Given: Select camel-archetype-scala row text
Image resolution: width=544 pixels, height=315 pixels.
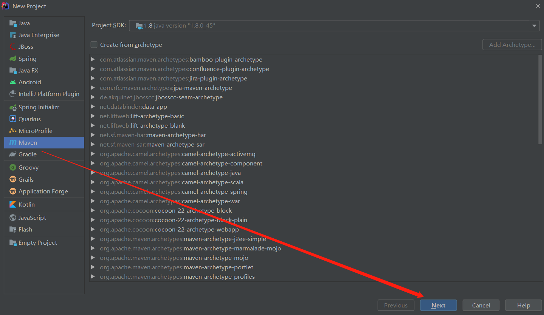Looking at the screenshot, I should (x=172, y=182).
